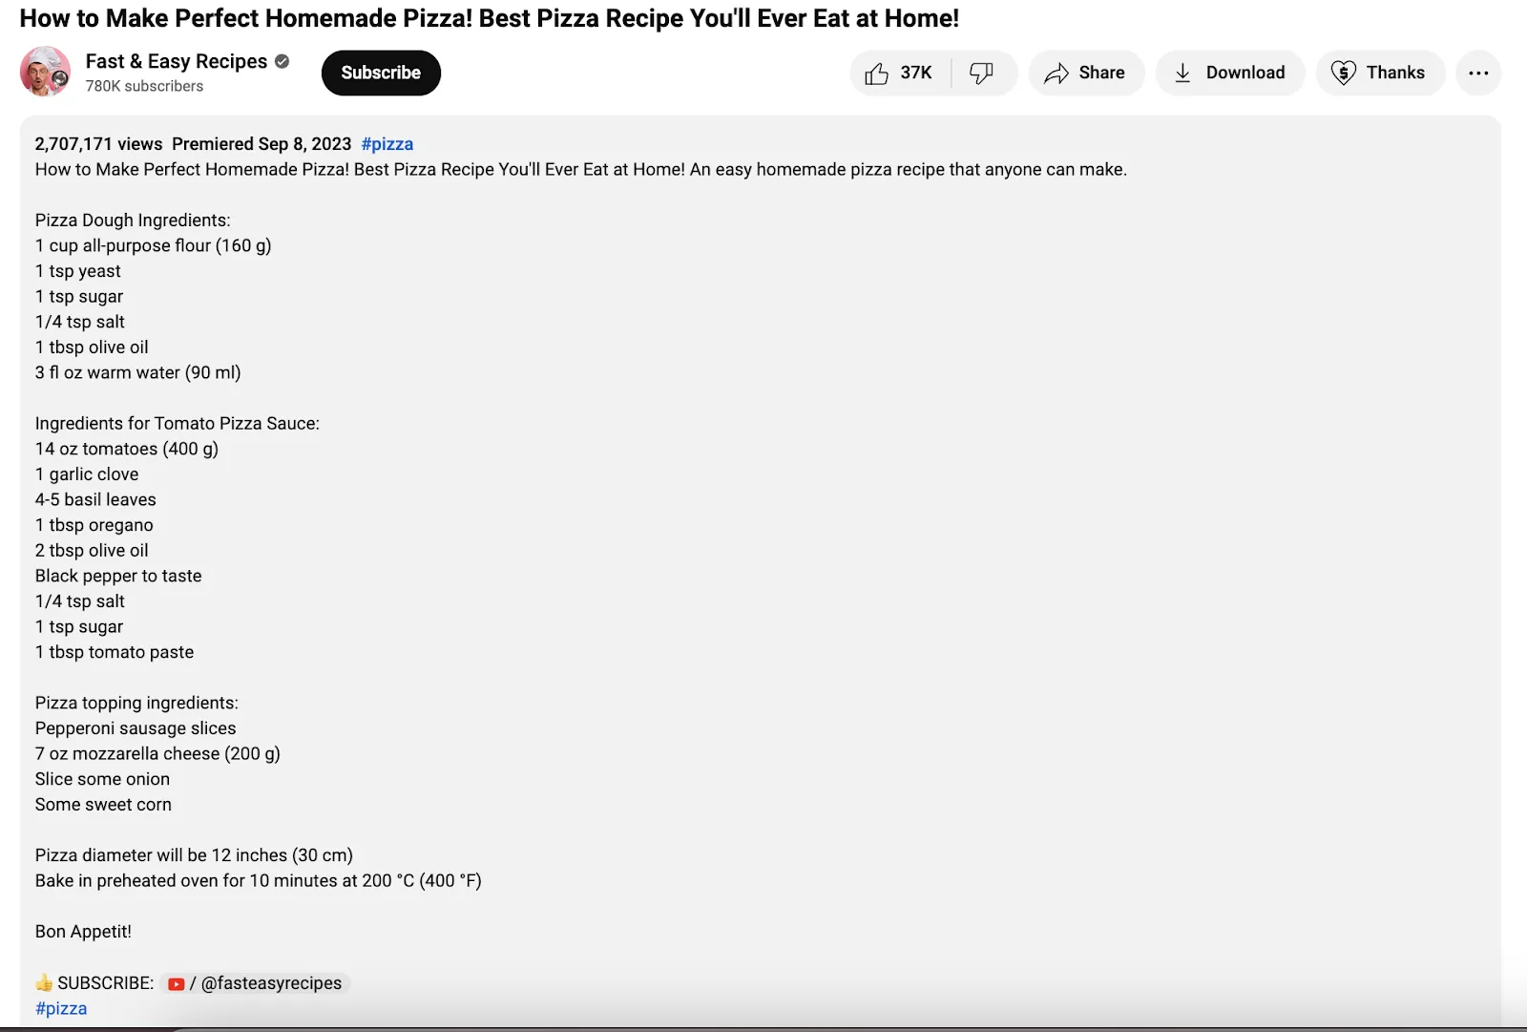Follow the @fasteasyrecipes channel link
1527x1032 pixels.
pyautogui.click(x=270, y=983)
